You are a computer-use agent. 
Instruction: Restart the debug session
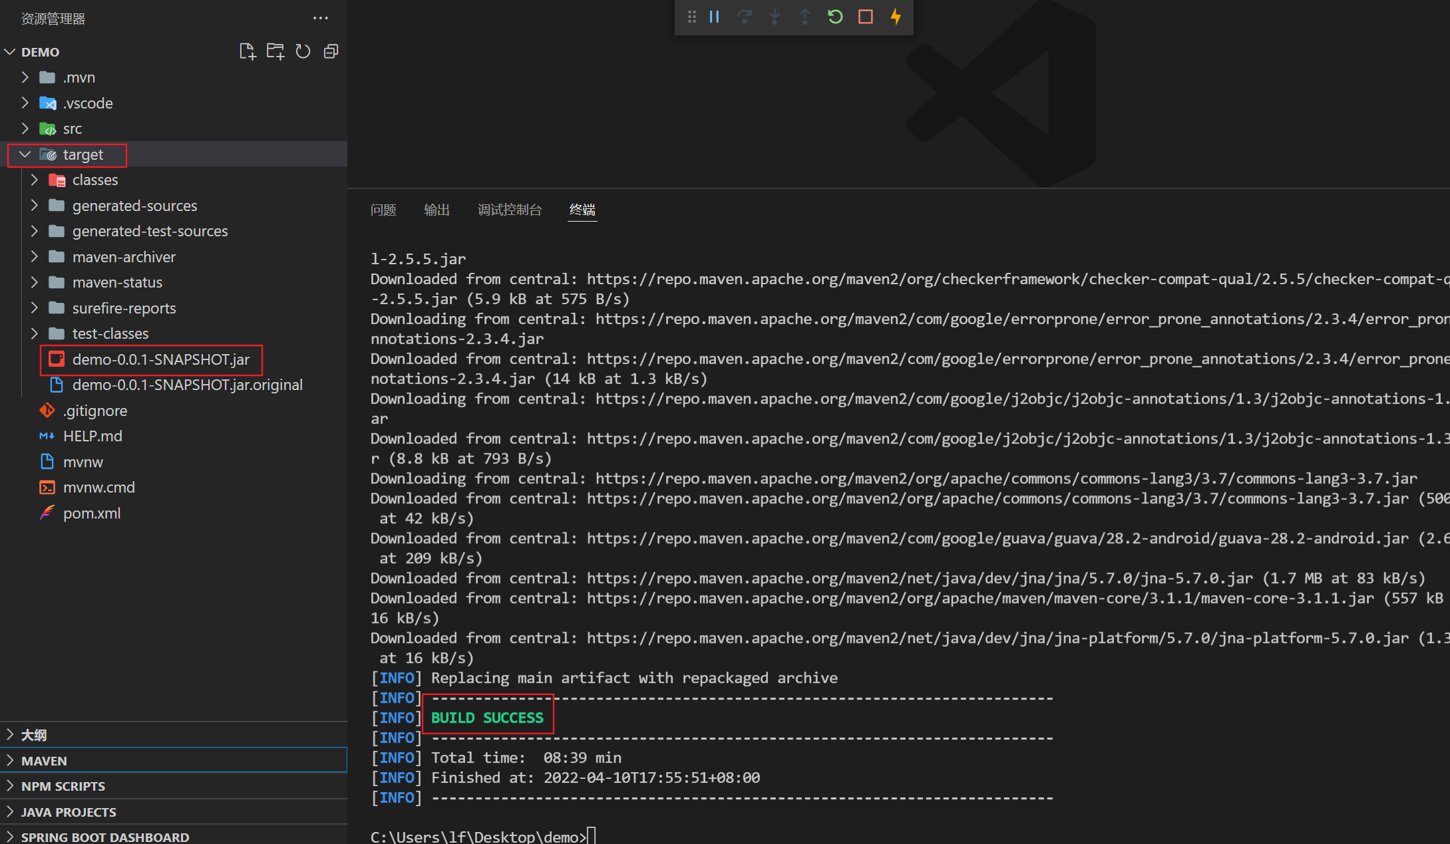point(835,17)
